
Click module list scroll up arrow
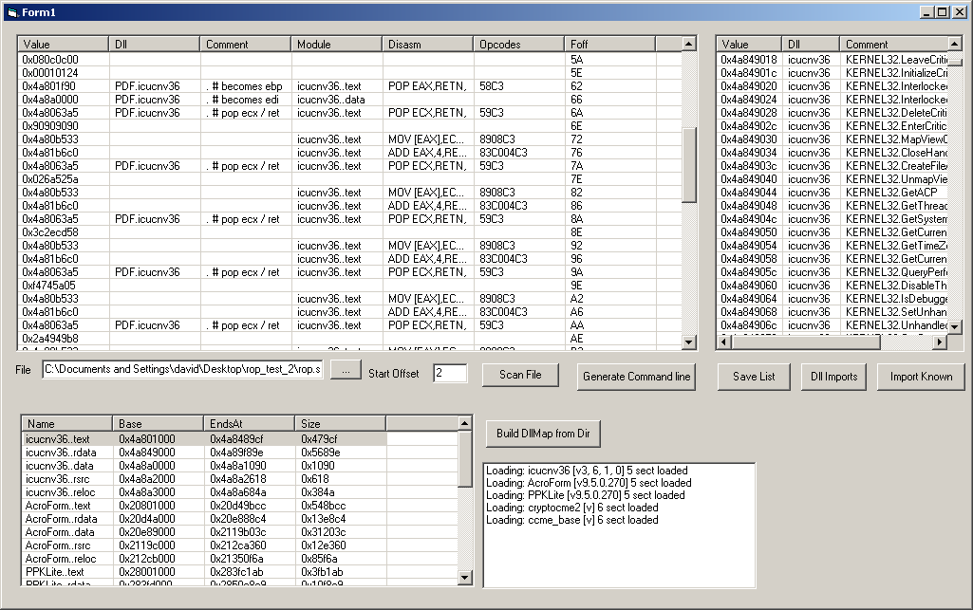[465, 423]
